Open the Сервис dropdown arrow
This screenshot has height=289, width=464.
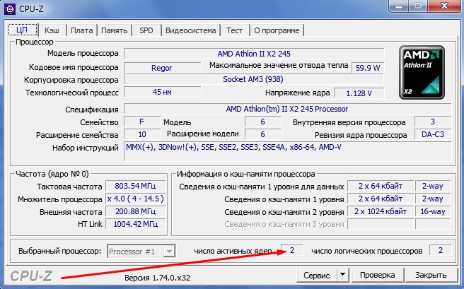click(x=342, y=274)
